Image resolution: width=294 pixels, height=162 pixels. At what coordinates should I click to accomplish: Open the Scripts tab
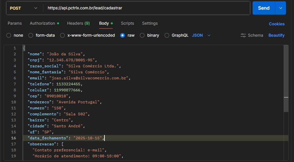pos(127,23)
